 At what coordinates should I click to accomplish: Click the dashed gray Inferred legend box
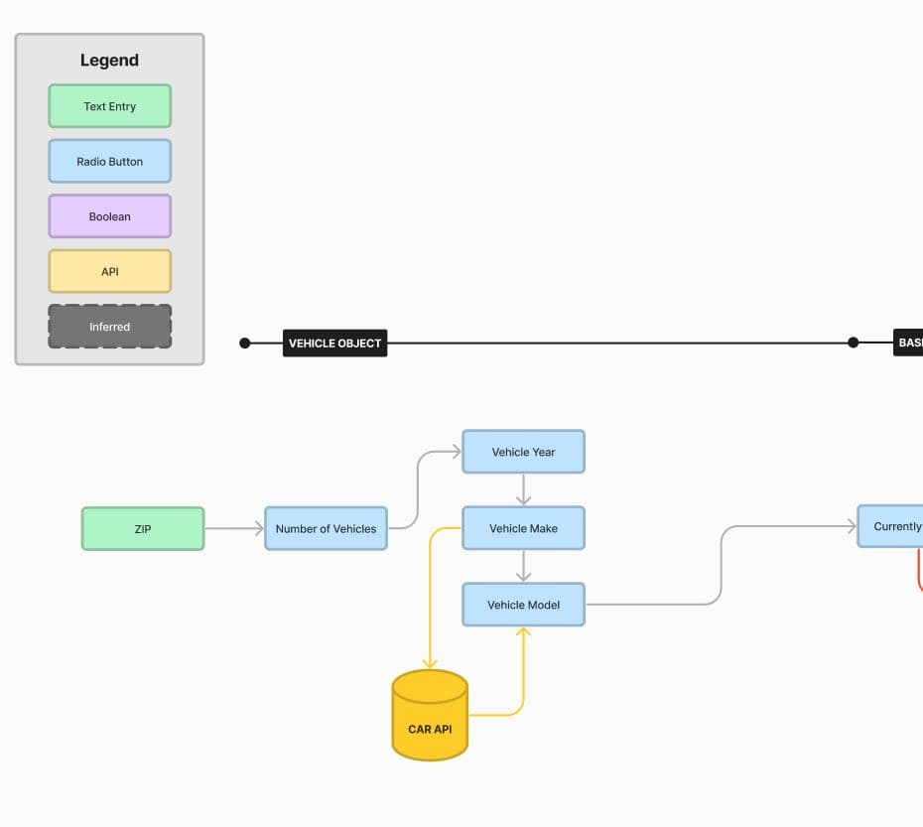(x=109, y=327)
